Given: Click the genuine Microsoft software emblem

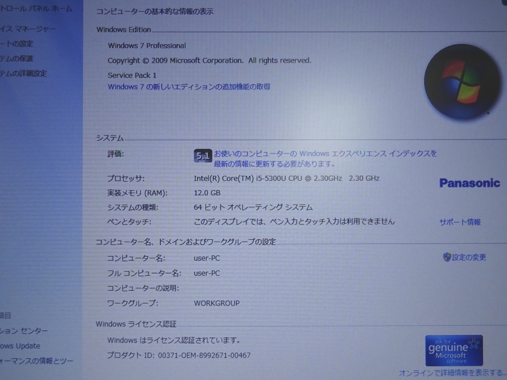Looking at the screenshot, I should [x=453, y=350].
